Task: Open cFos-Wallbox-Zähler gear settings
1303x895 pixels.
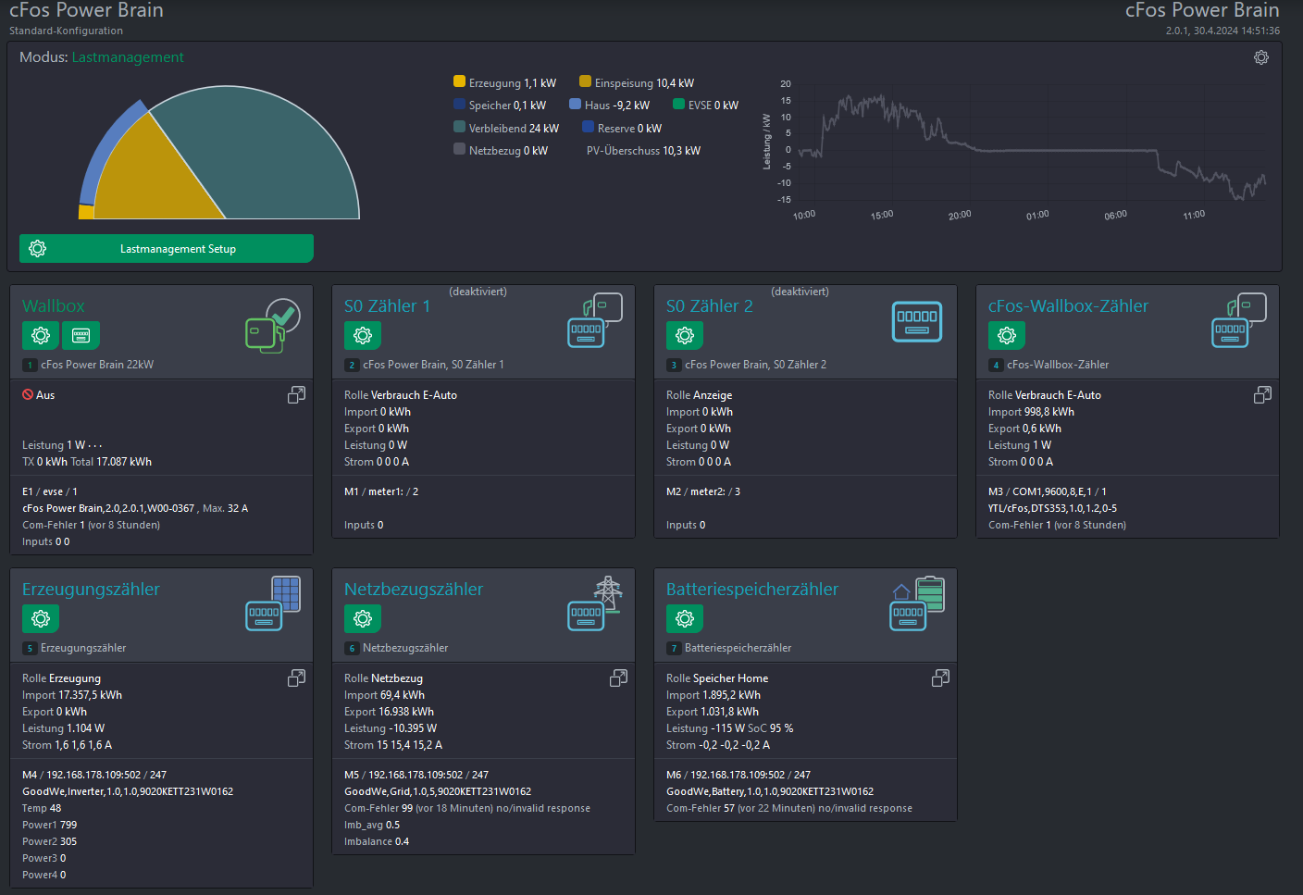Action: [x=1007, y=335]
